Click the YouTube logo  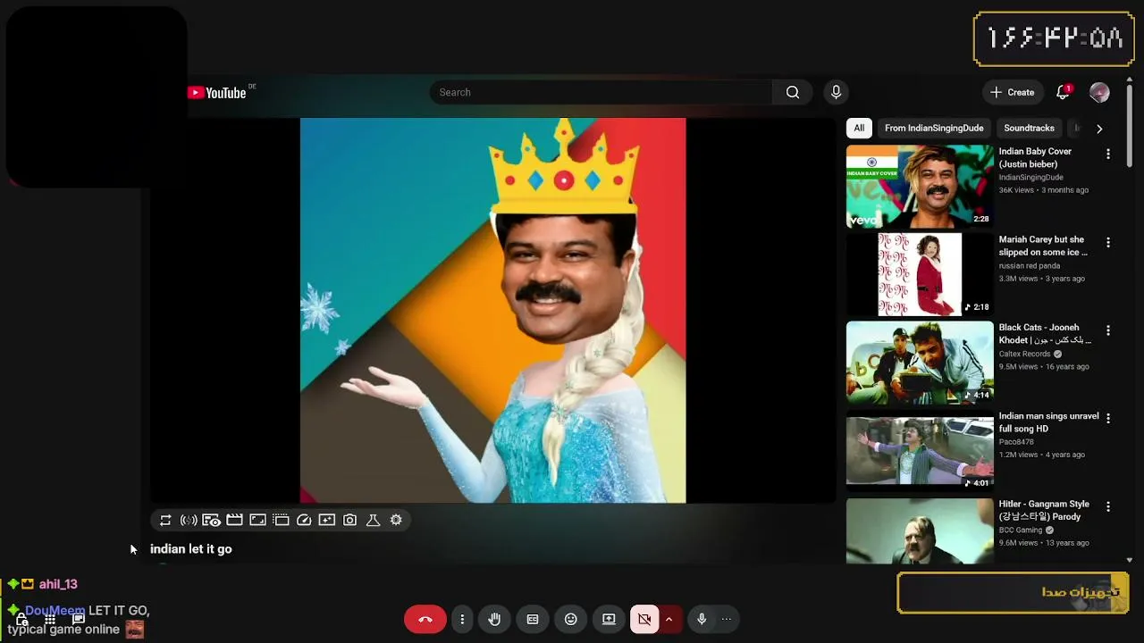[217, 93]
